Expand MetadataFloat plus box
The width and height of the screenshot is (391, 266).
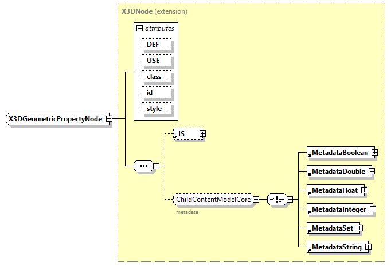pyautogui.click(x=364, y=190)
